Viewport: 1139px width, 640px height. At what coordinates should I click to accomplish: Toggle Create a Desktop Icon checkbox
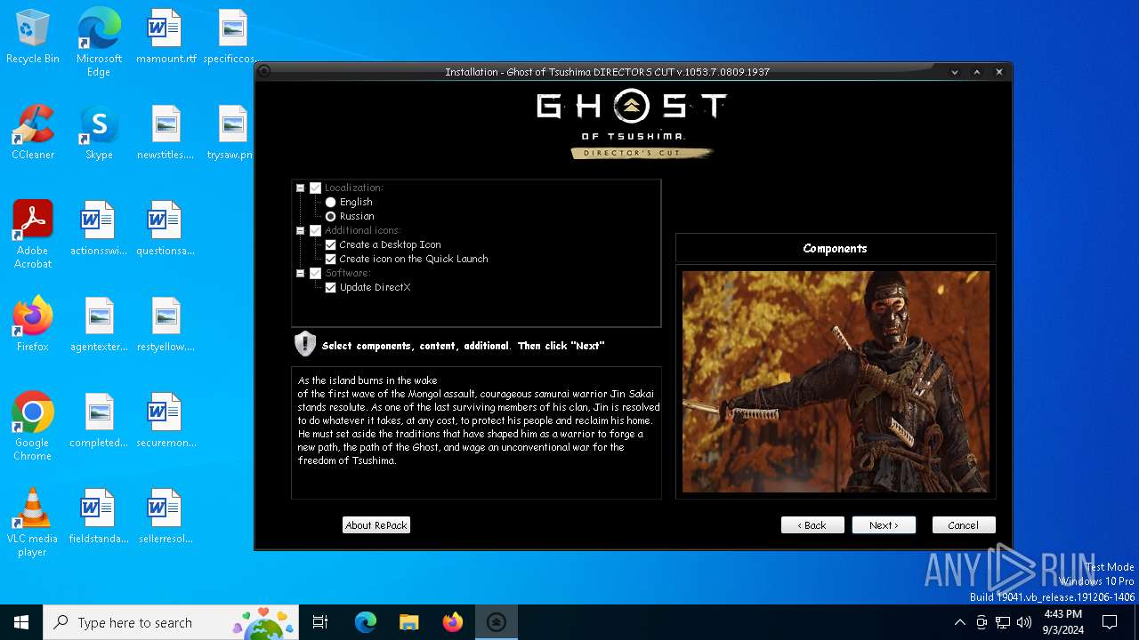tap(330, 244)
